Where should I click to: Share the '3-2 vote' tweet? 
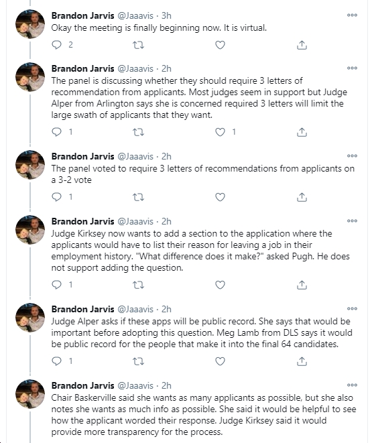[x=302, y=197]
